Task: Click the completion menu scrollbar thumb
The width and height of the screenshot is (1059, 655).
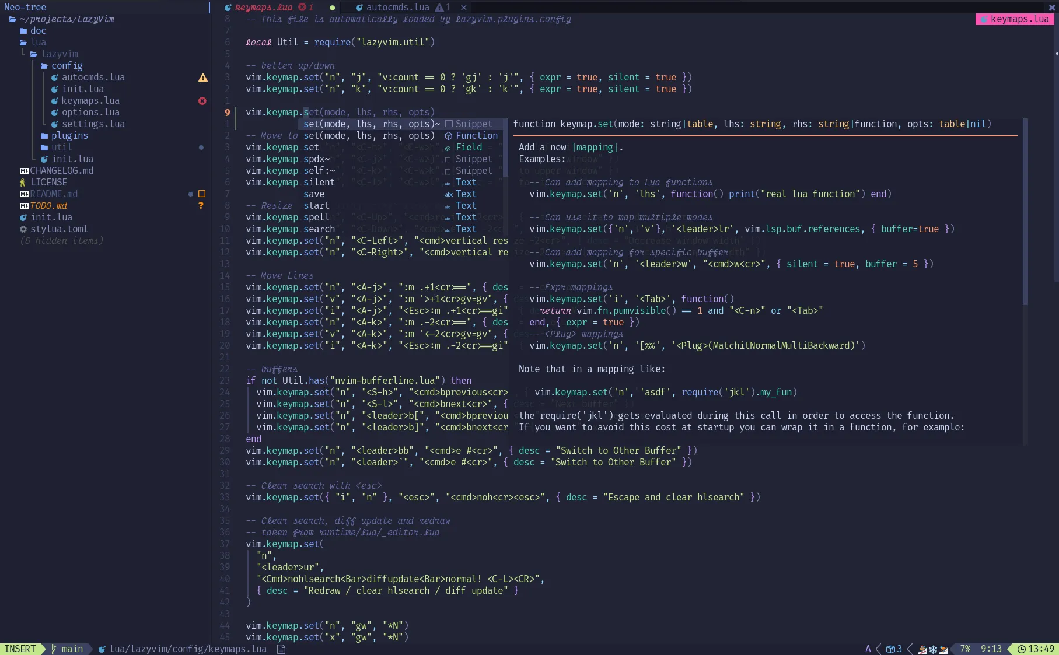Action: click(505, 148)
